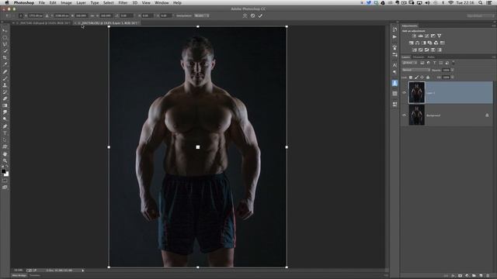Select the Type tool
This screenshot has width=497, height=279.
[x=5, y=133]
